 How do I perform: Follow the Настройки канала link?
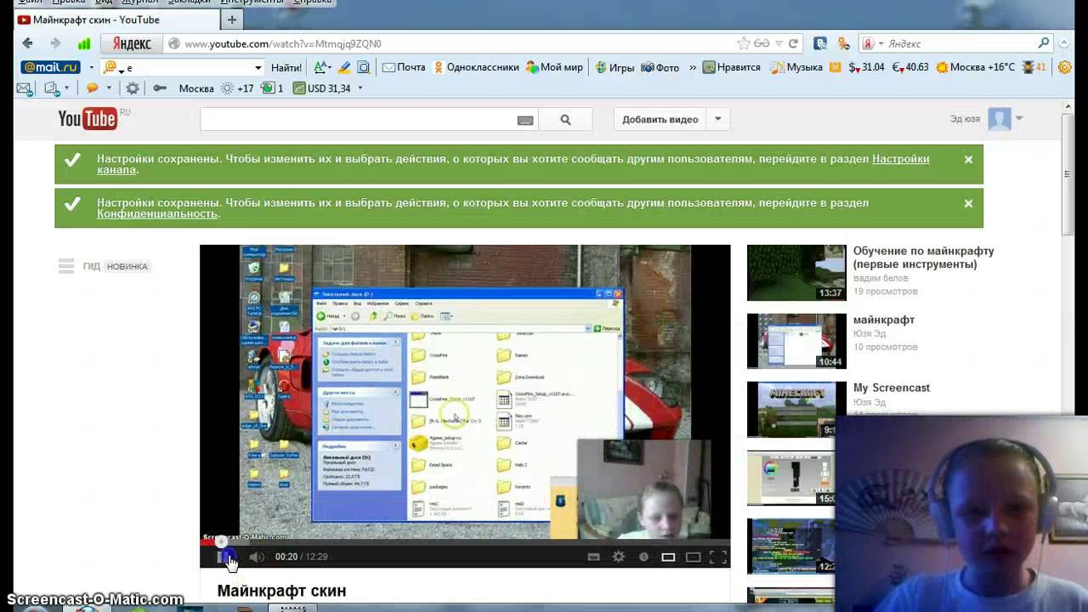point(901,159)
